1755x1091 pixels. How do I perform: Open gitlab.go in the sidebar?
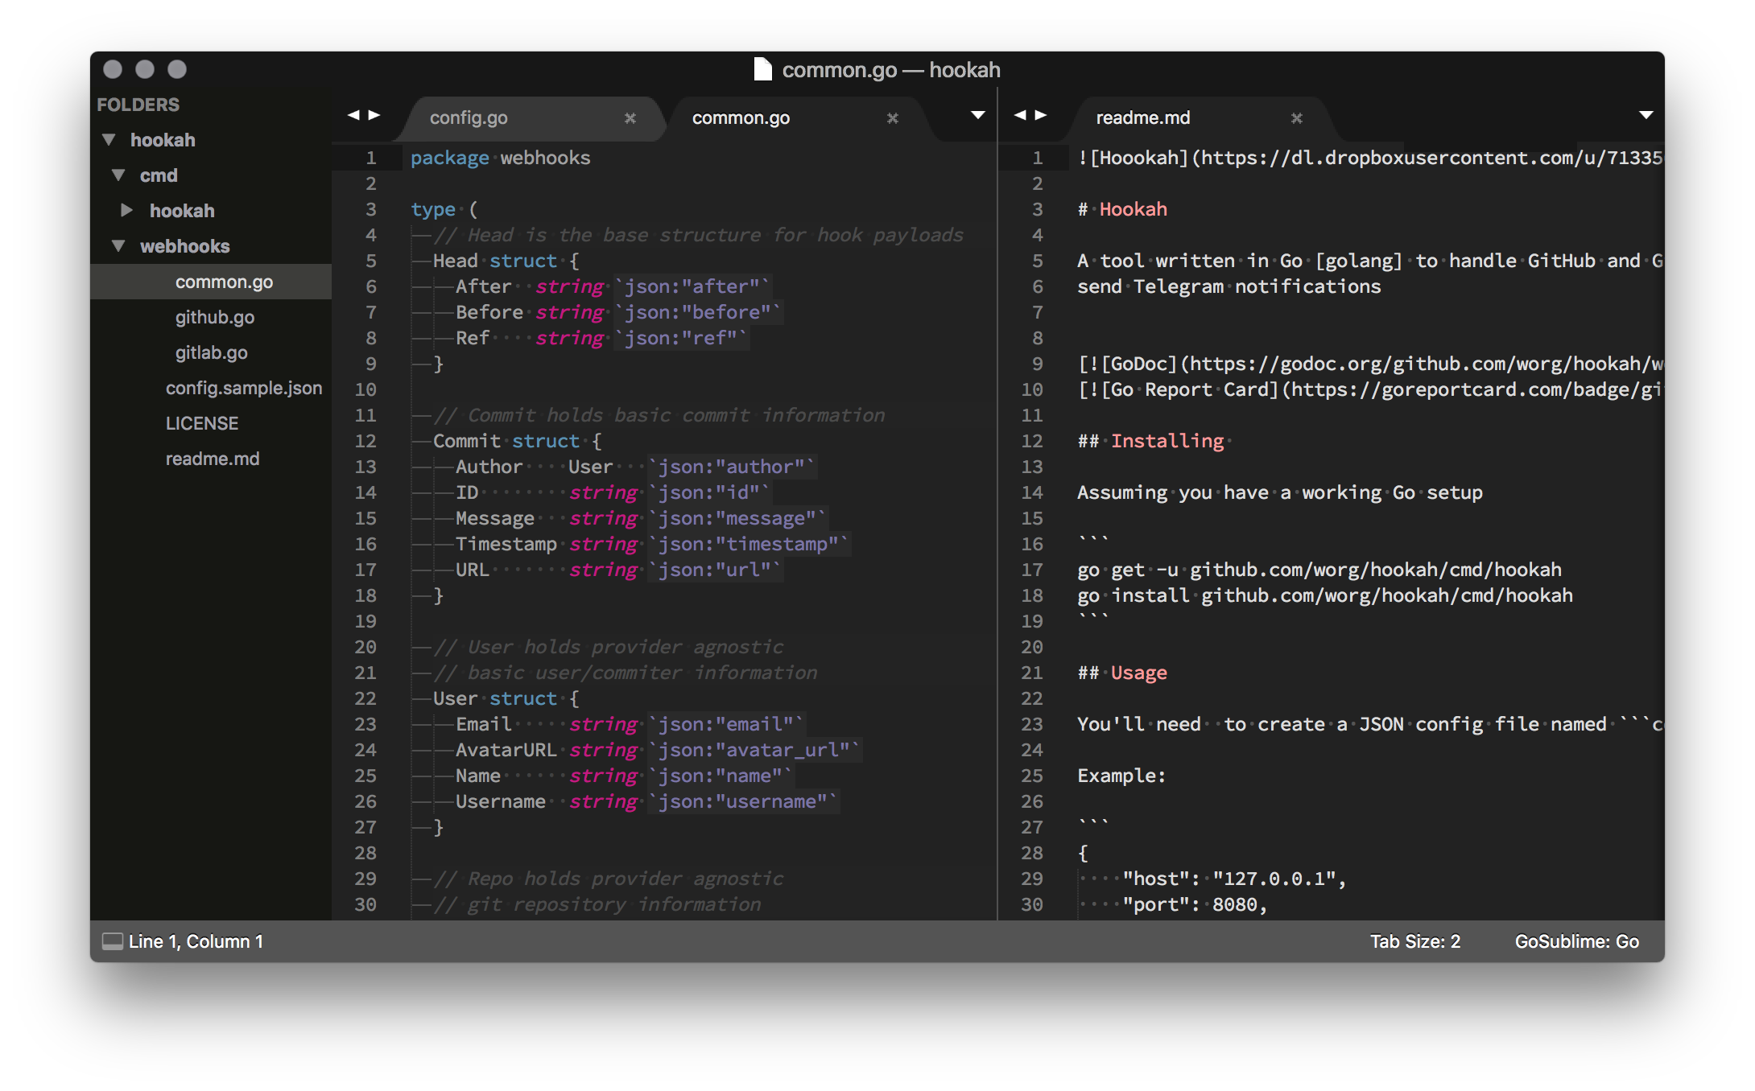(x=211, y=352)
